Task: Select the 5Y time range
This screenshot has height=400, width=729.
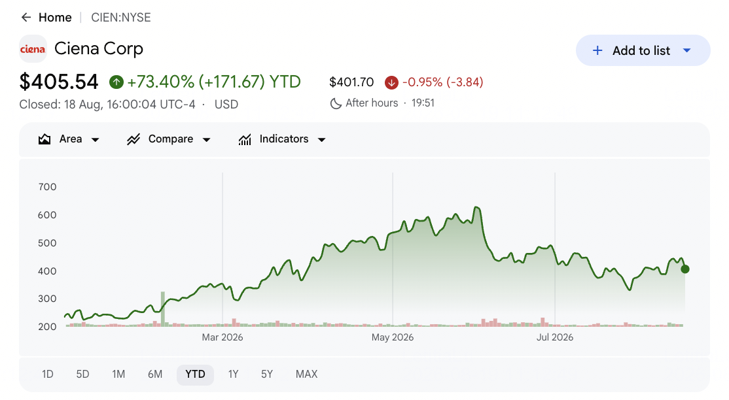Action: [x=267, y=375]
